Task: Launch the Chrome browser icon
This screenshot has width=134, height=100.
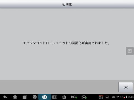Action: pyautogui.click(x=35, y=97)
